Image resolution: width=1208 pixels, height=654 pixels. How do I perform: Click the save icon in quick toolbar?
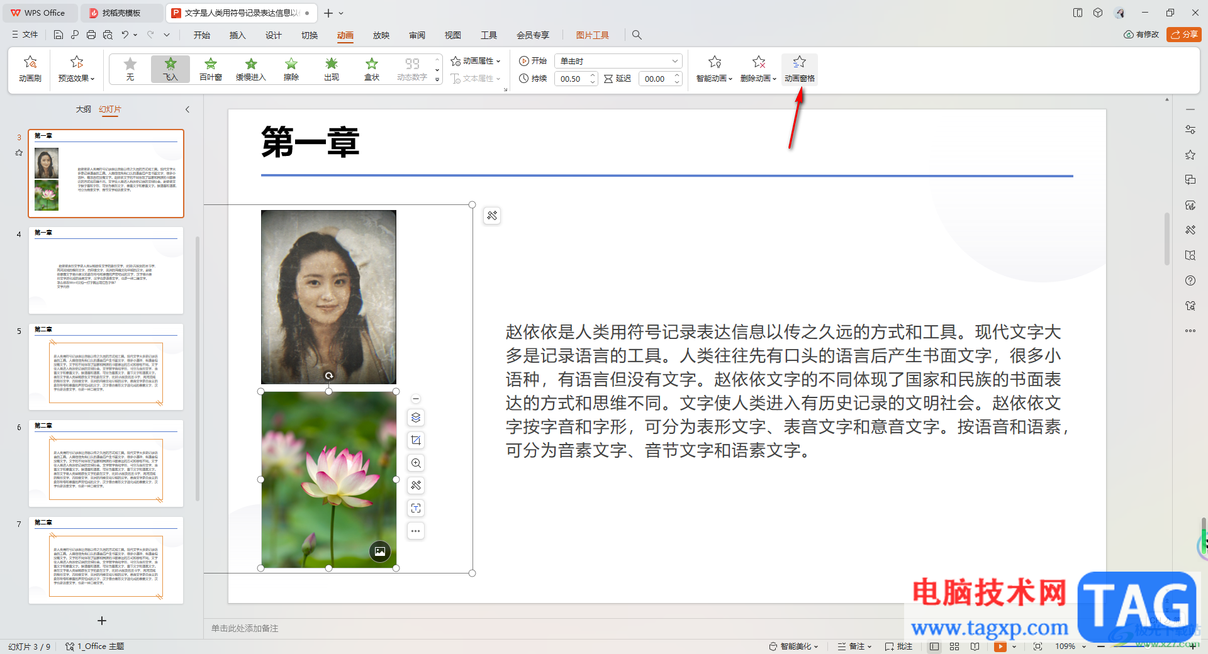tap(59, 35)
